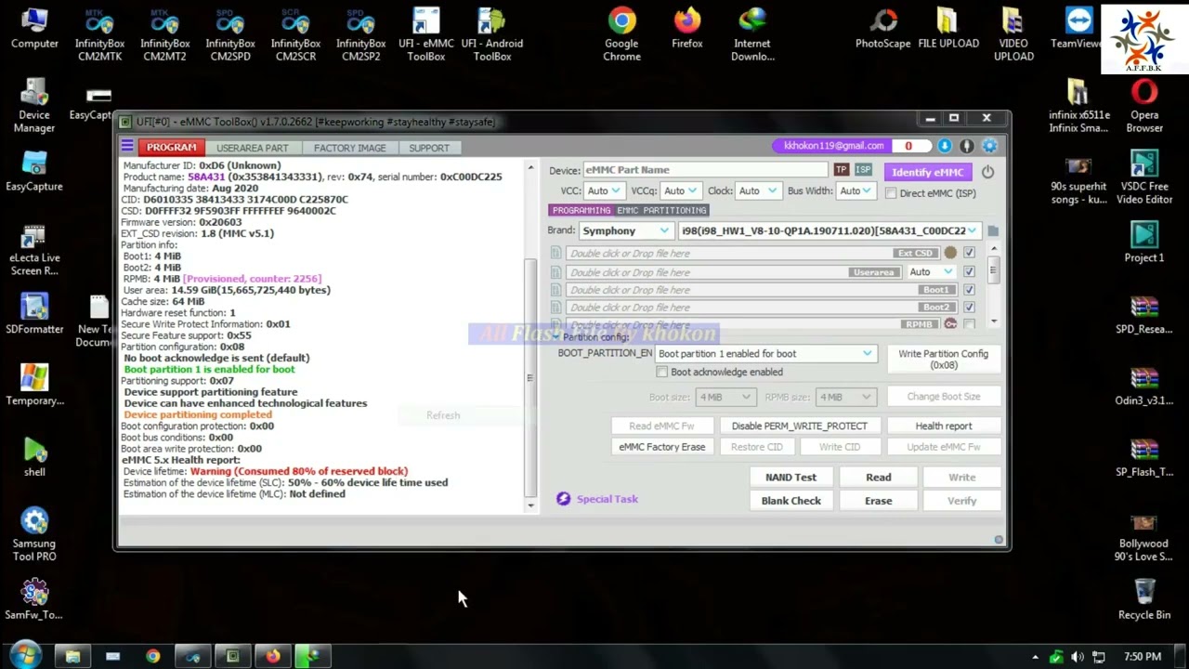This screenshot has width=1189, height=669.
Task: Switch to the USERAREA PART tab
Action: (253, 148)
